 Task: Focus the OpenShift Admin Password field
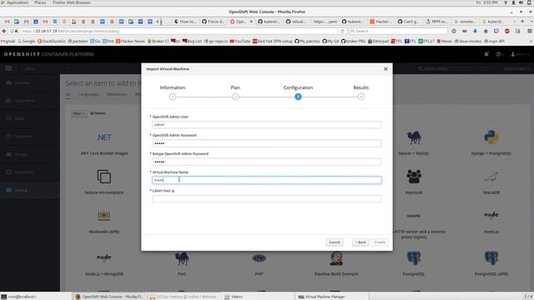[x=267, y=143]
